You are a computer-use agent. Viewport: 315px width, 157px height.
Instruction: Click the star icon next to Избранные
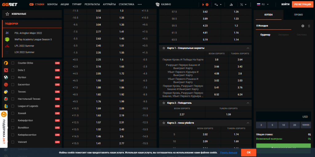[x=7, y=14]
